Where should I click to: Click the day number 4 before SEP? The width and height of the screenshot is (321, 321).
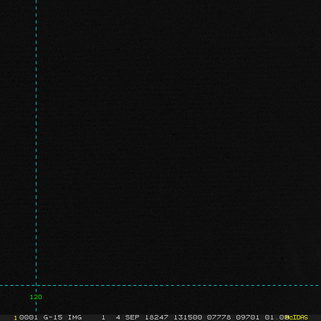pyautogui.click(x=118, y=317)
